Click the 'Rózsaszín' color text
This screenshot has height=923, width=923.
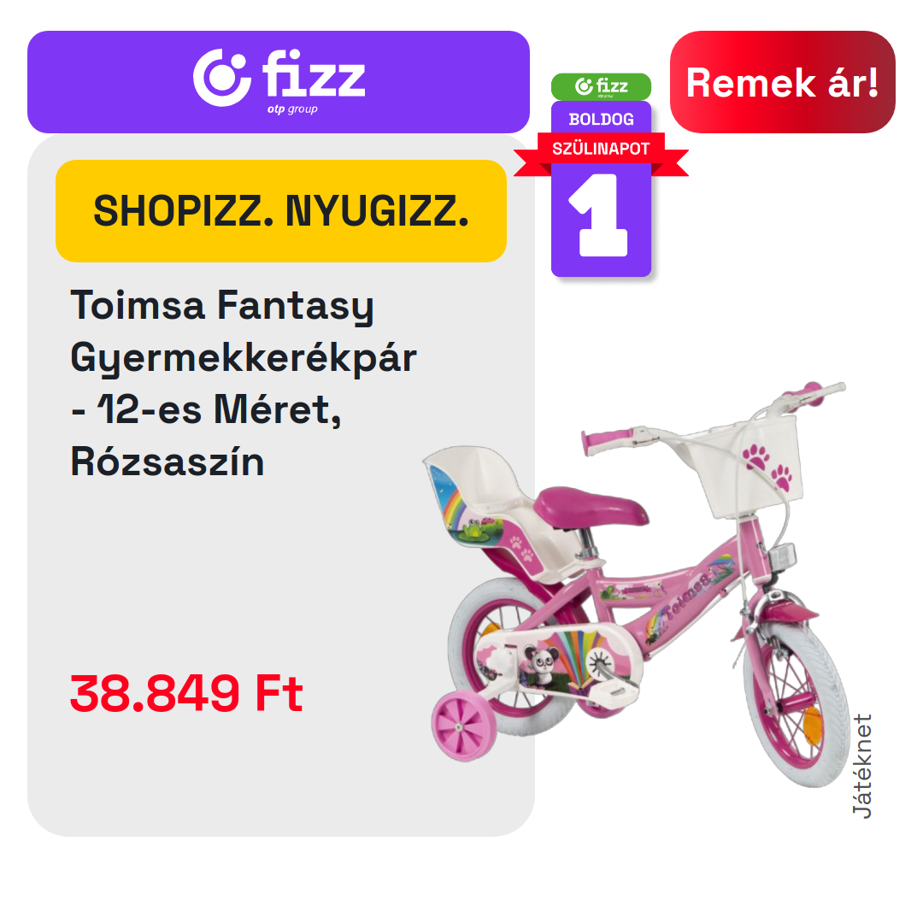[x=168, y=461]
